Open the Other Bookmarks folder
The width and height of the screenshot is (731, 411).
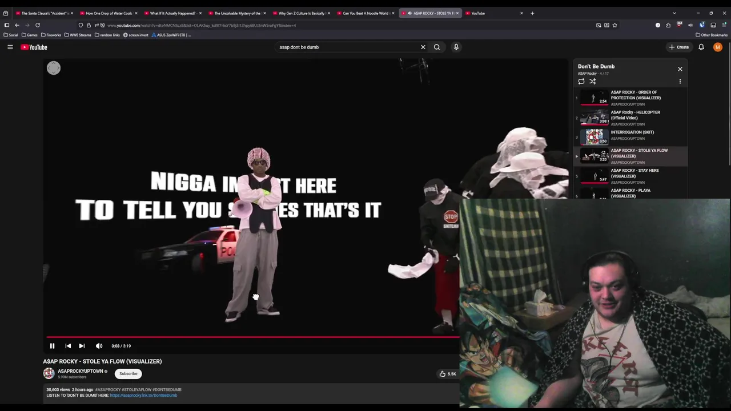[712, 35]
